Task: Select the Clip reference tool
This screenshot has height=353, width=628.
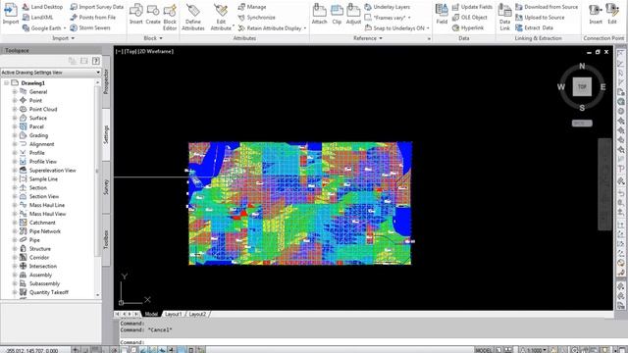Action: (x=337, y=14)
